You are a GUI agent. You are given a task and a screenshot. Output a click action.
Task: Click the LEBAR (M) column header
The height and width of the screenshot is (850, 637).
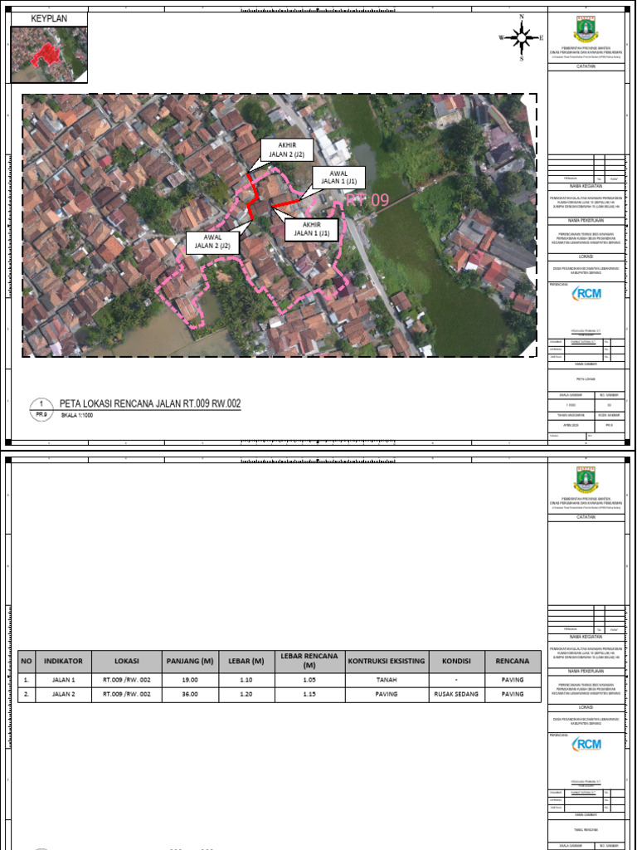pyautogui.click(x=246, y=662)
